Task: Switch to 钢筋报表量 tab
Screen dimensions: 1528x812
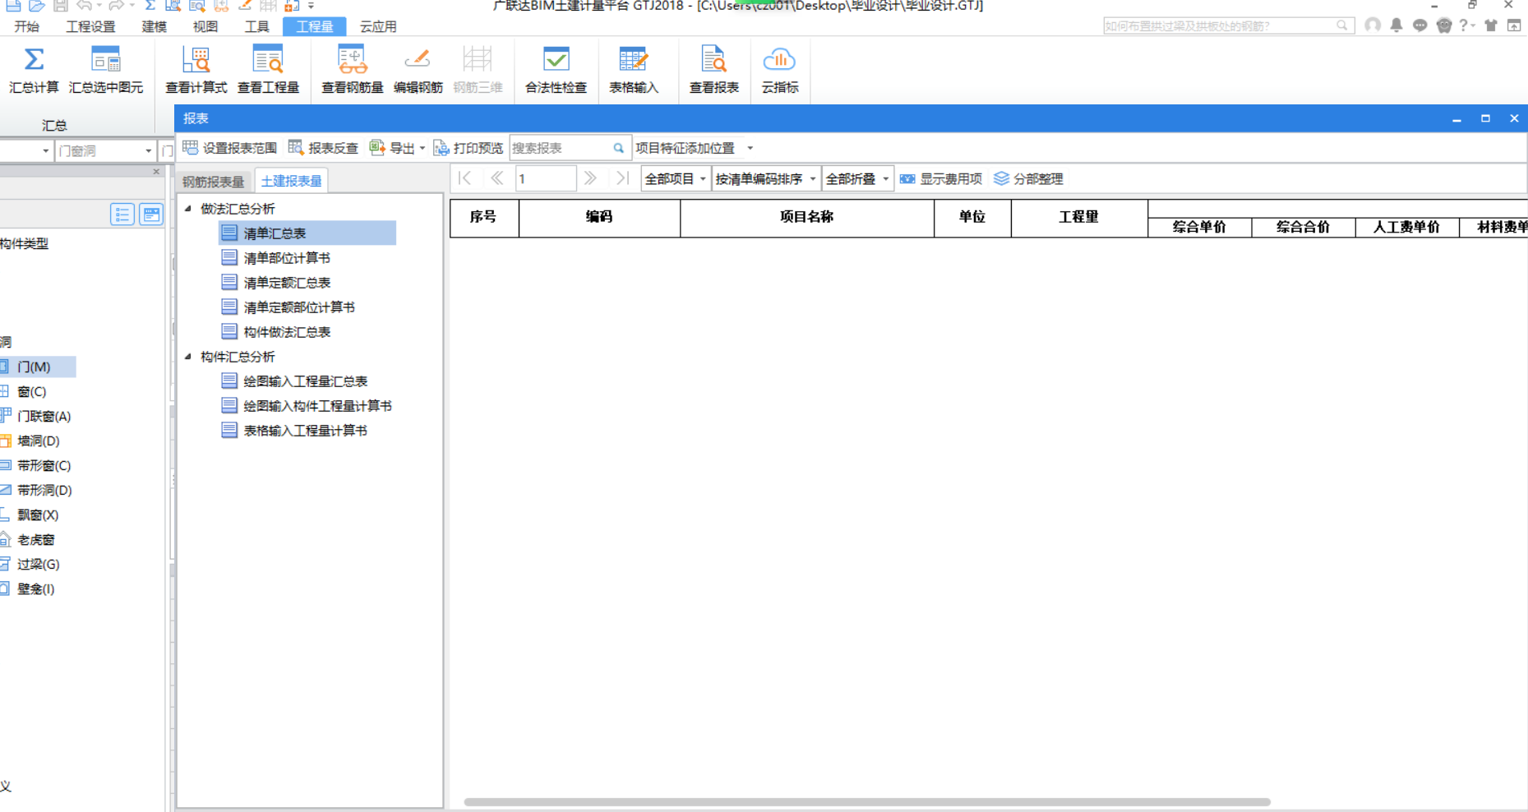Action: click(214, 181)
